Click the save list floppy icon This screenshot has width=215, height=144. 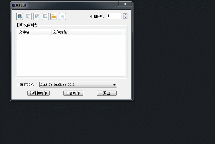[62, 16]
